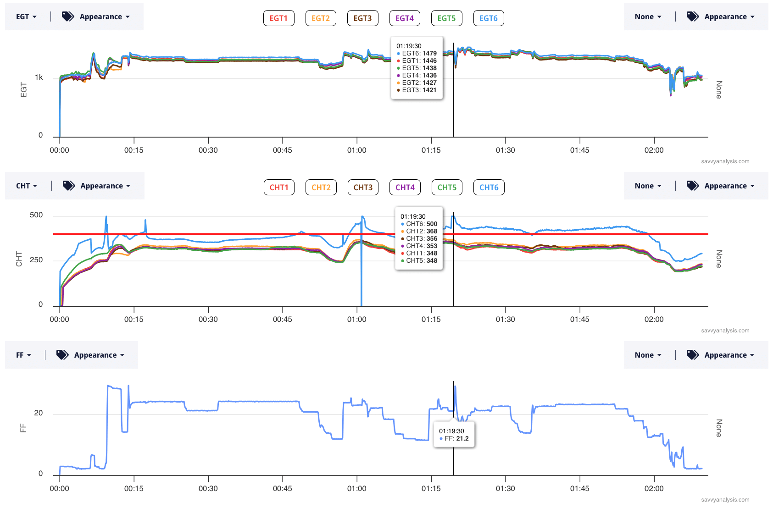Click the tag icon beside the CHT selector
The height and width of the screenshot is (508, 773).
69,186
